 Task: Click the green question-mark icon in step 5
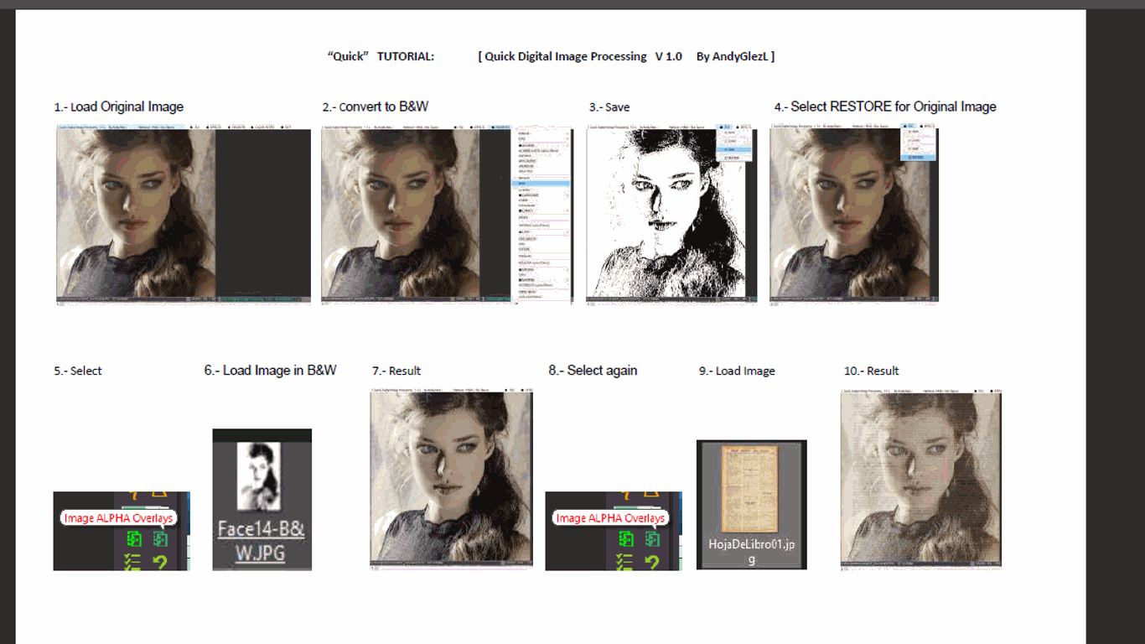point(160,563)
